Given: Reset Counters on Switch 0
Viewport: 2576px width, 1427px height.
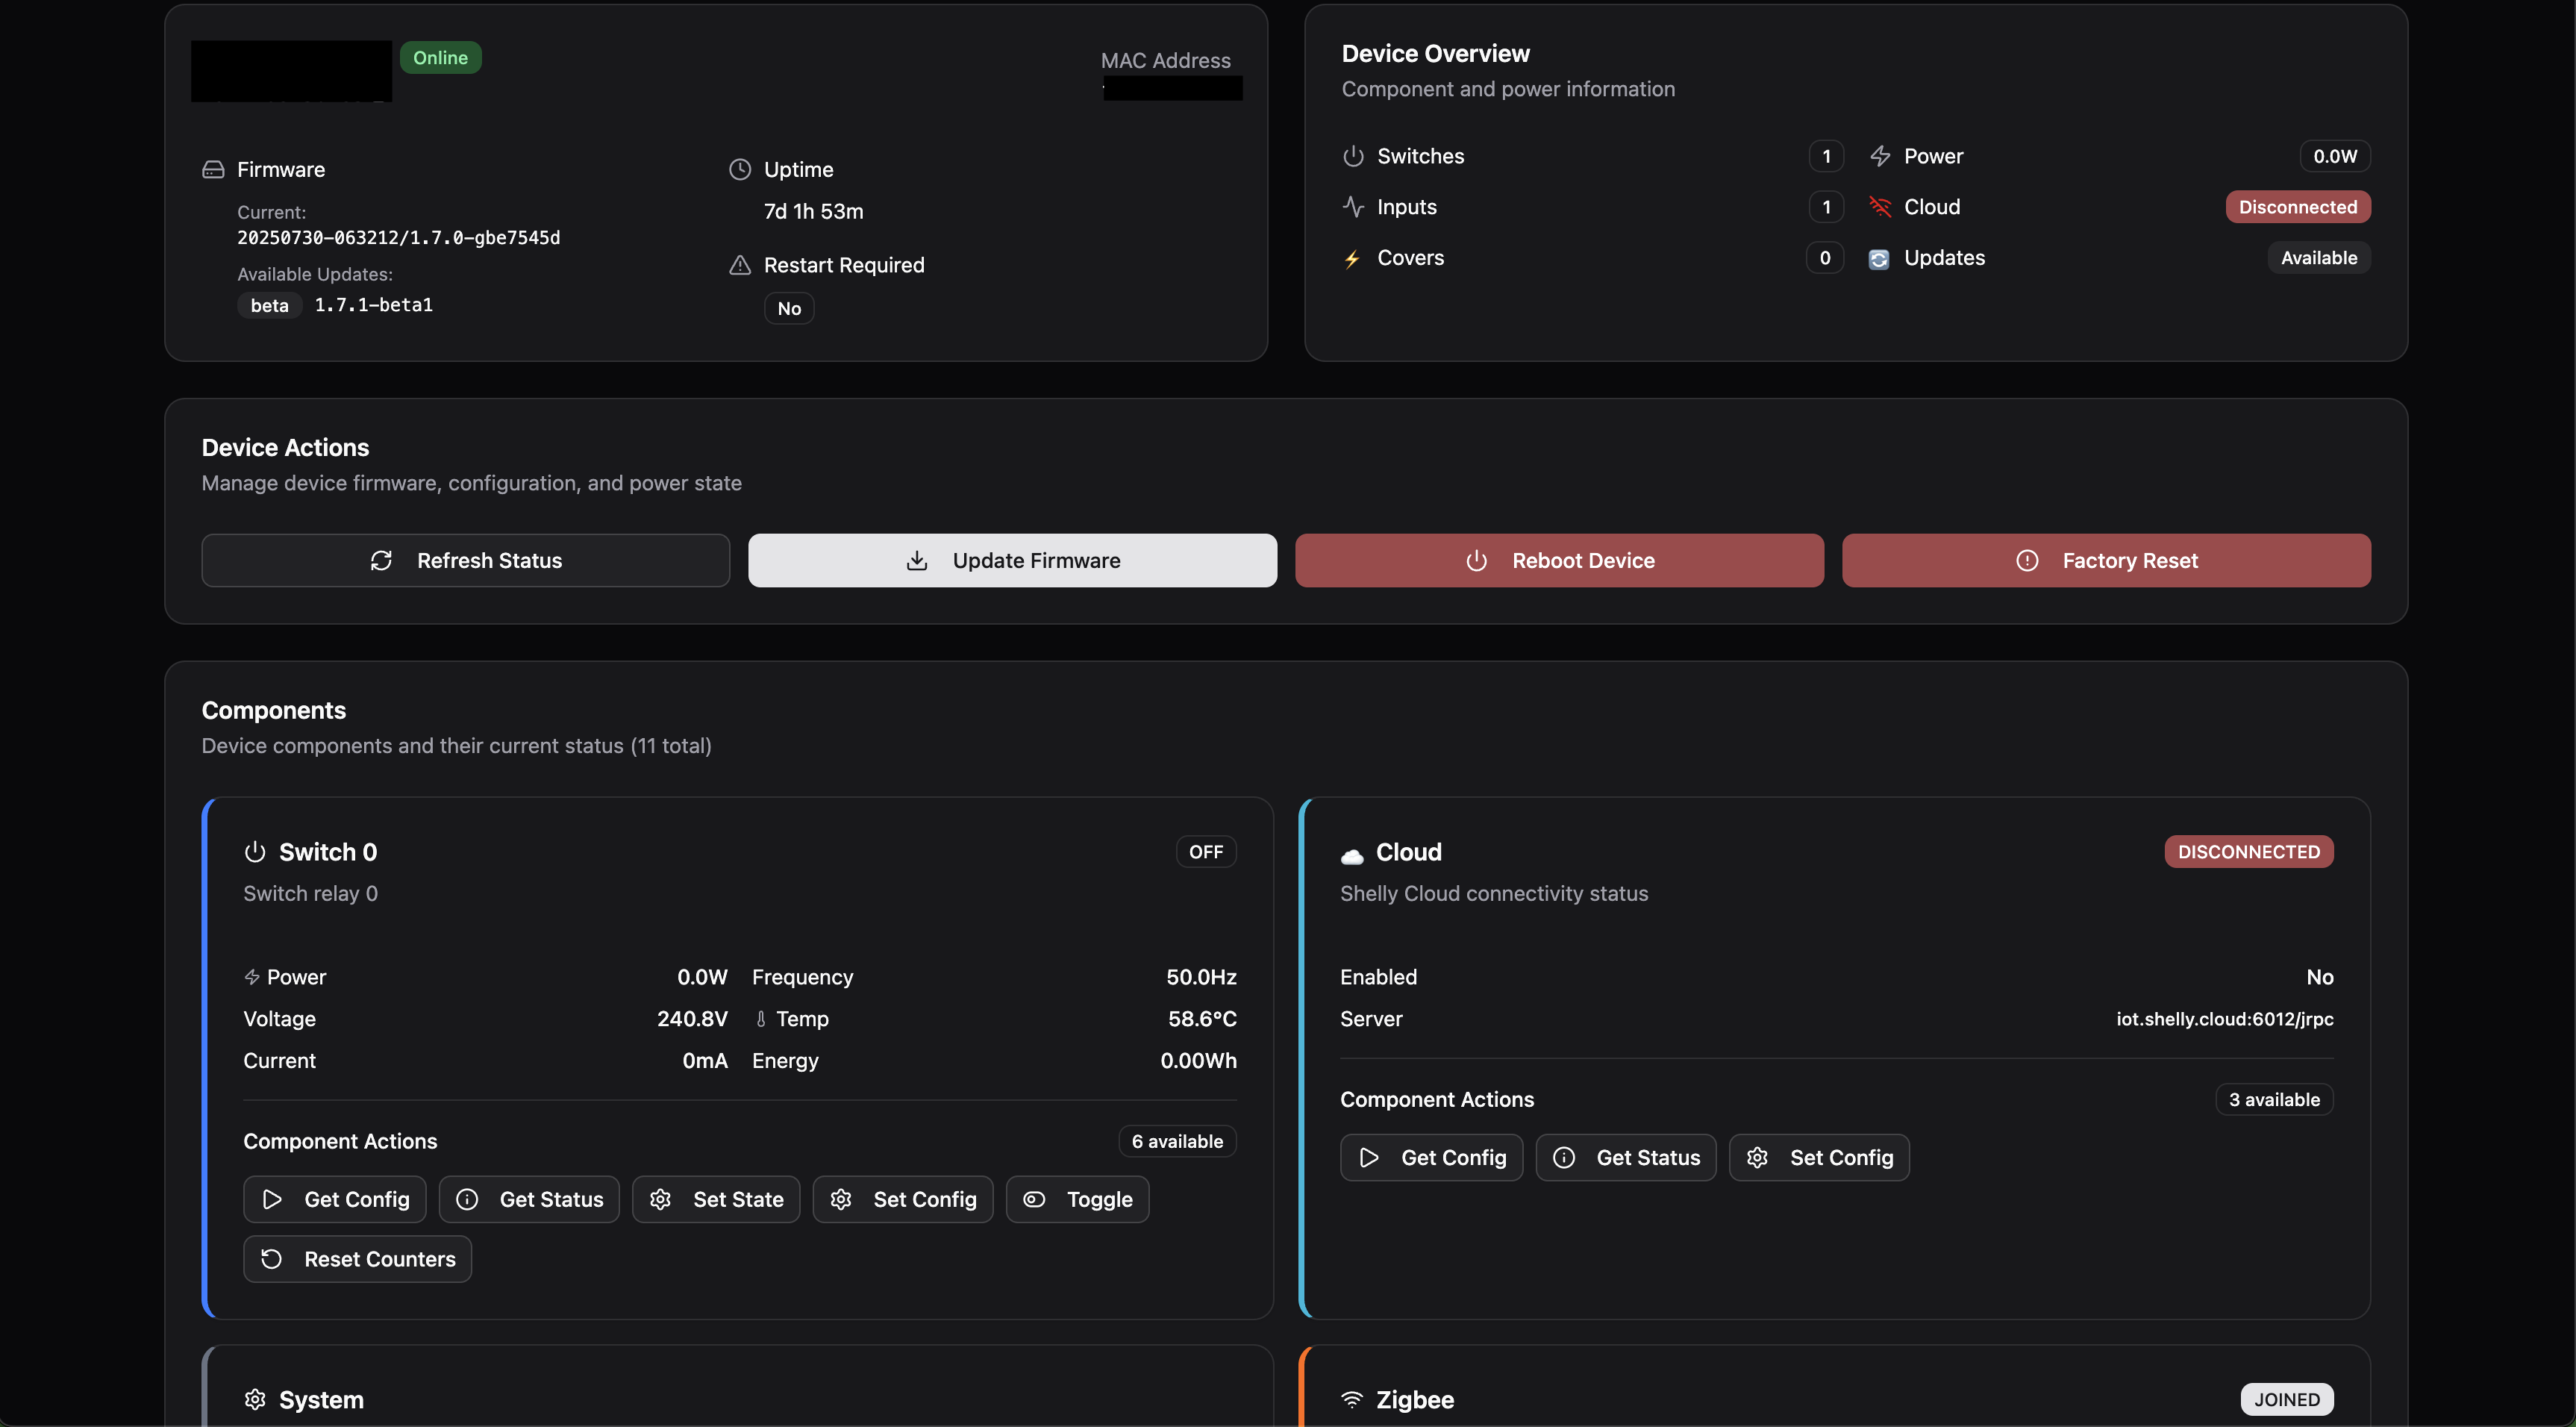Looking at the screenshot, I should pyautogui.click(x=358, y=1259).
